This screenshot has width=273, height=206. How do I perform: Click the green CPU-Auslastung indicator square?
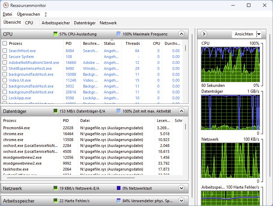[x=56, y=34]
